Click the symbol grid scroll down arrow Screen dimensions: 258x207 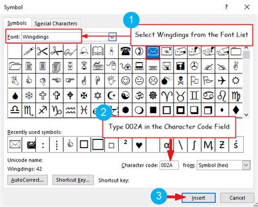(246, 115)
